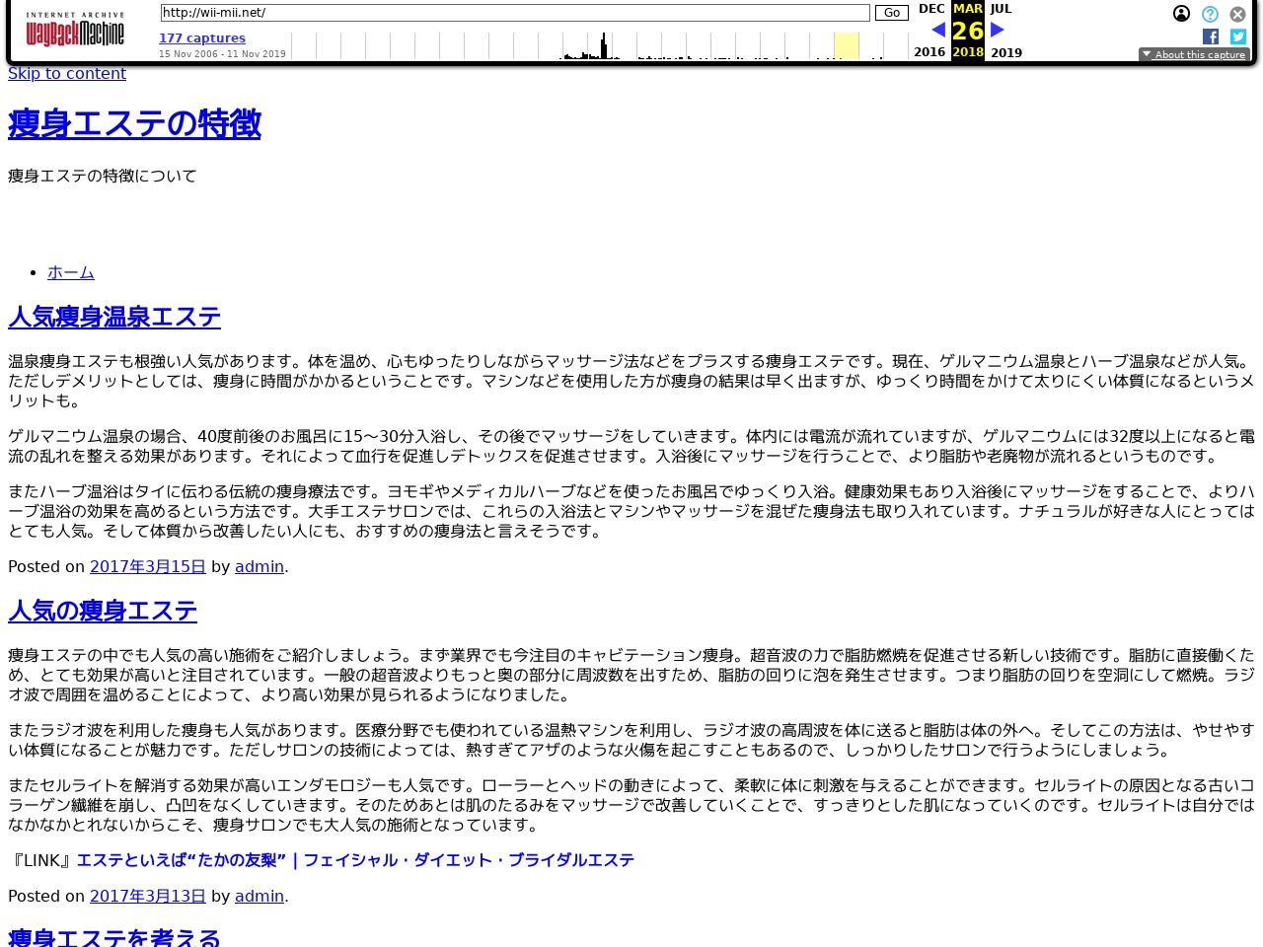Click the Wayback Machine logo

pos(75,31)
